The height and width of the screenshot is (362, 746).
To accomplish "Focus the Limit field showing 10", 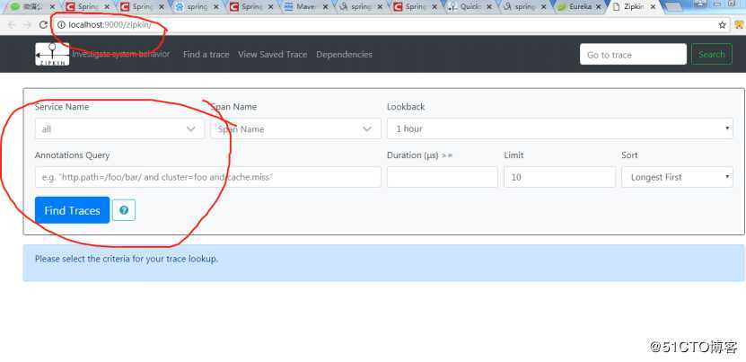I will pyautogui.click(x=559, y=177).
